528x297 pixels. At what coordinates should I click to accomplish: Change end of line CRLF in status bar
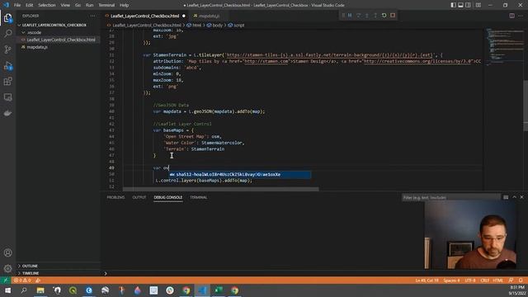[x=484, y=280]
